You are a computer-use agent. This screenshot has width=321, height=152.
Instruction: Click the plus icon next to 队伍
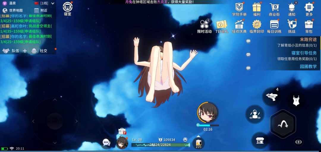tap(25, 51)
